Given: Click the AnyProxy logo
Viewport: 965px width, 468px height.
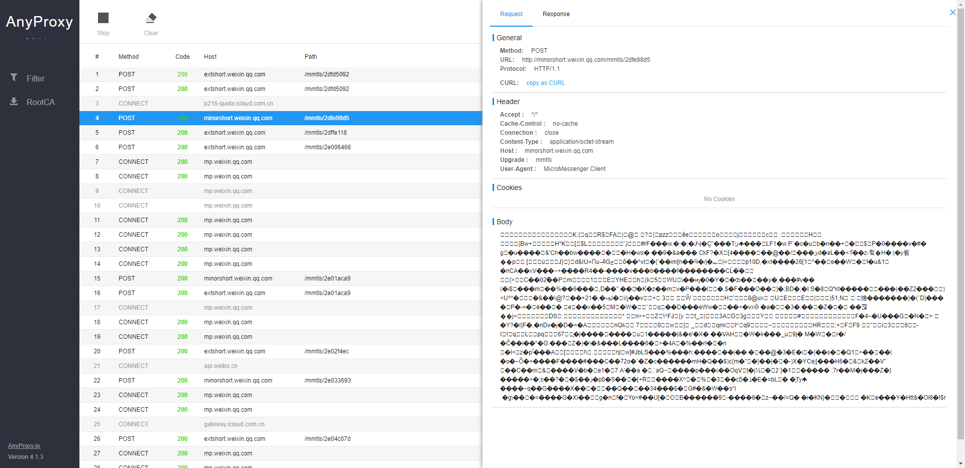Looking at the screenshot, I should pyautogui.click(x=39, y=22).
